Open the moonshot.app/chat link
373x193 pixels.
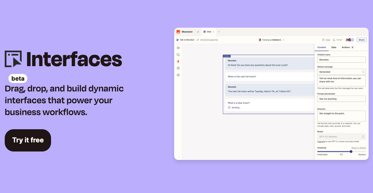[x=209, y=40]
